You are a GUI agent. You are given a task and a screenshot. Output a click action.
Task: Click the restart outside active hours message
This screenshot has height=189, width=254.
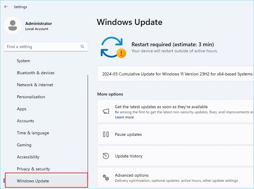coord(175,51)
